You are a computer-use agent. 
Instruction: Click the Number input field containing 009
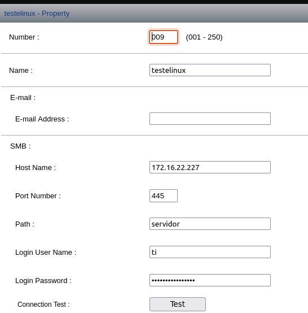click(x=164, y=37)
